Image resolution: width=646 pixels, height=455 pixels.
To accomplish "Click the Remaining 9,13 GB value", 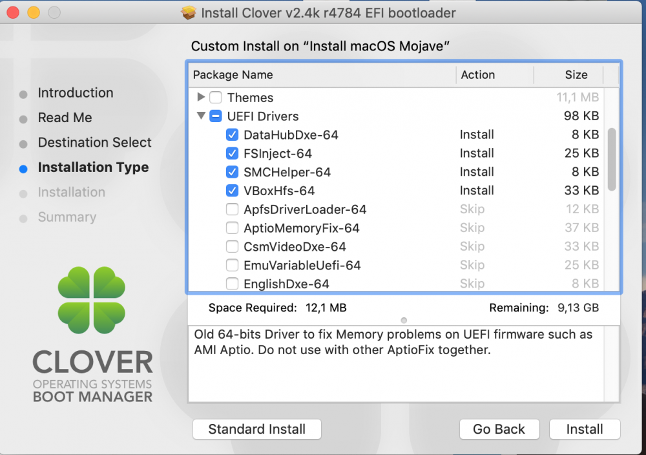I will [x=578, y=308].
